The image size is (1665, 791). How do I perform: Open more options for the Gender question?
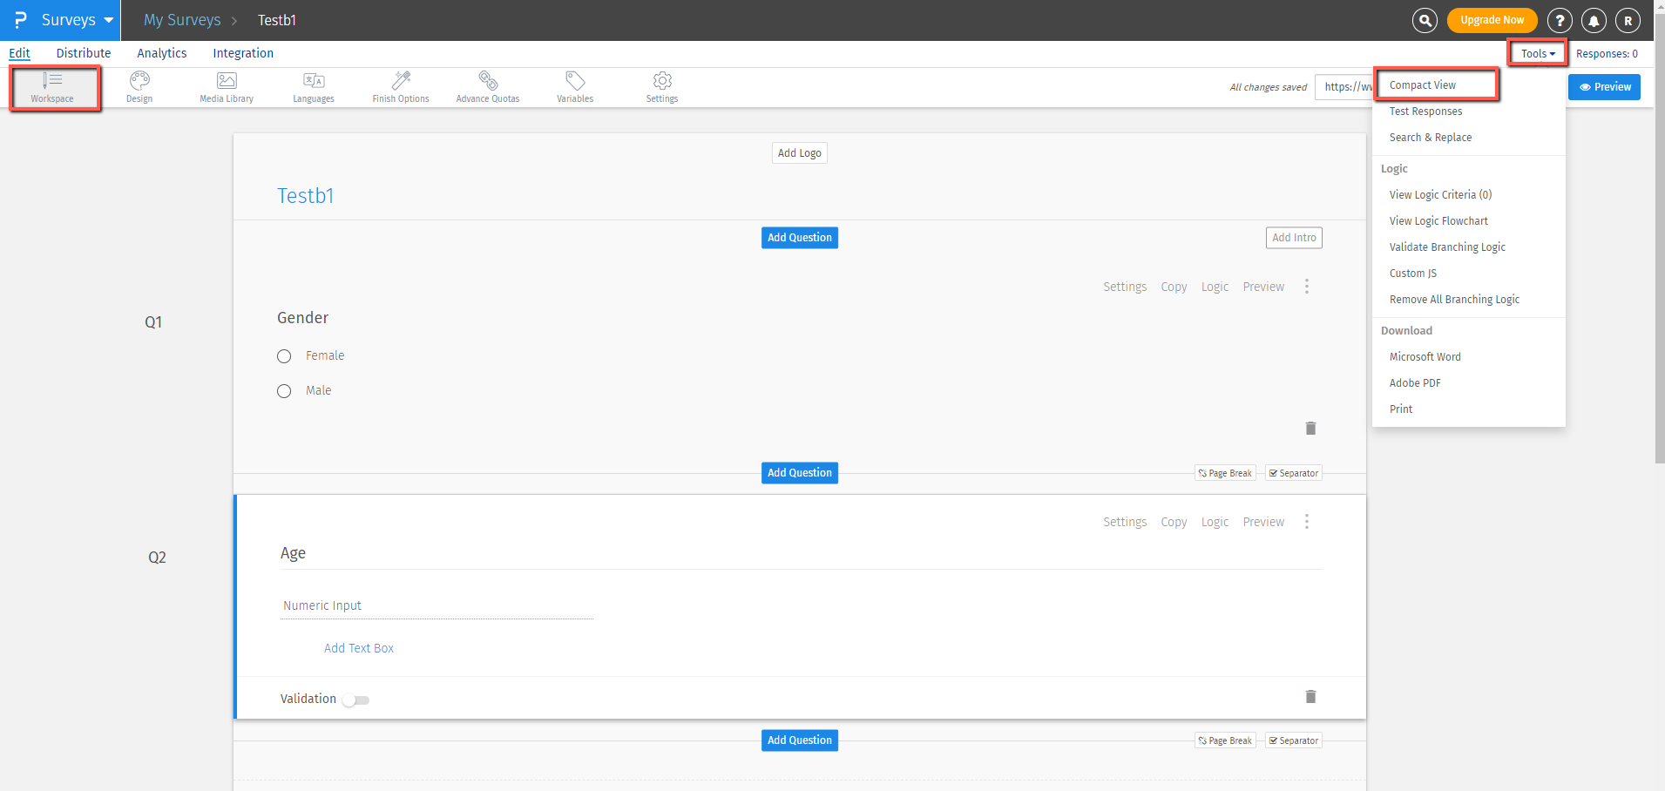click(x=1307, y=286)
